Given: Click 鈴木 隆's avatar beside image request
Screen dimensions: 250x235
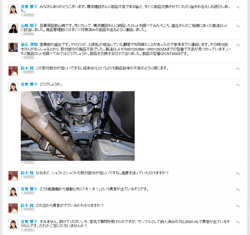Looking at the screenshot, I should [x=13, y=176].
